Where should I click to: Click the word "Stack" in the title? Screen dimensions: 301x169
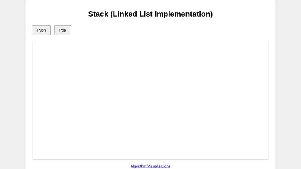point(98,14)
